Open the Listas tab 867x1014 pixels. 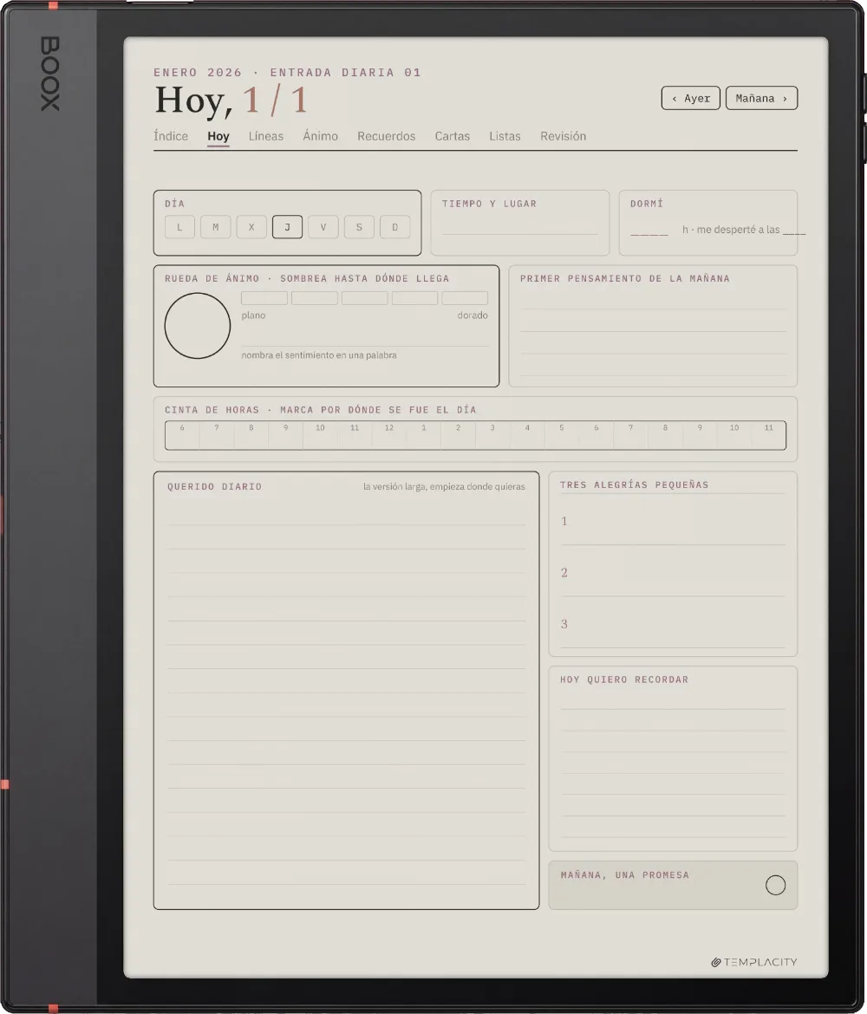click(x=505, y=136)
